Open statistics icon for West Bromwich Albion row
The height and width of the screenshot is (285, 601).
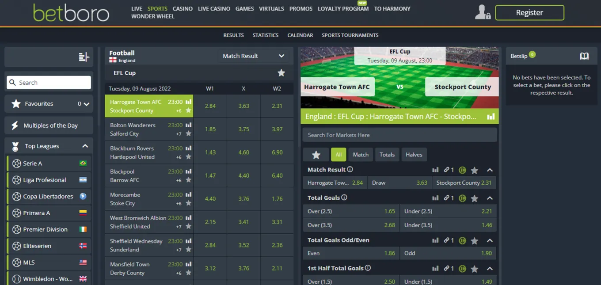click(x=189, y=218)
